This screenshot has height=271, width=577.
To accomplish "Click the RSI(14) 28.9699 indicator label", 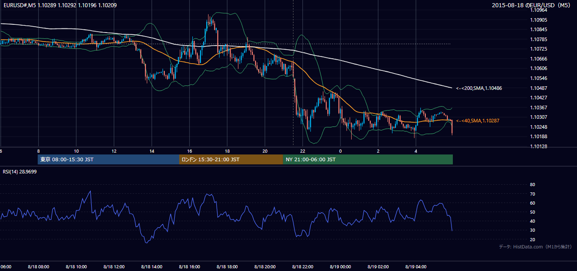I will pyautogui.click(x=20, y=172).
